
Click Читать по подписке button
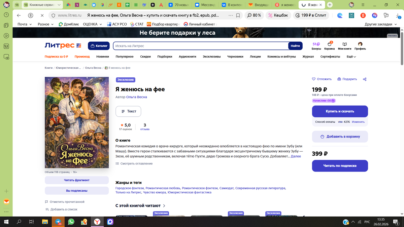point(340,166)
